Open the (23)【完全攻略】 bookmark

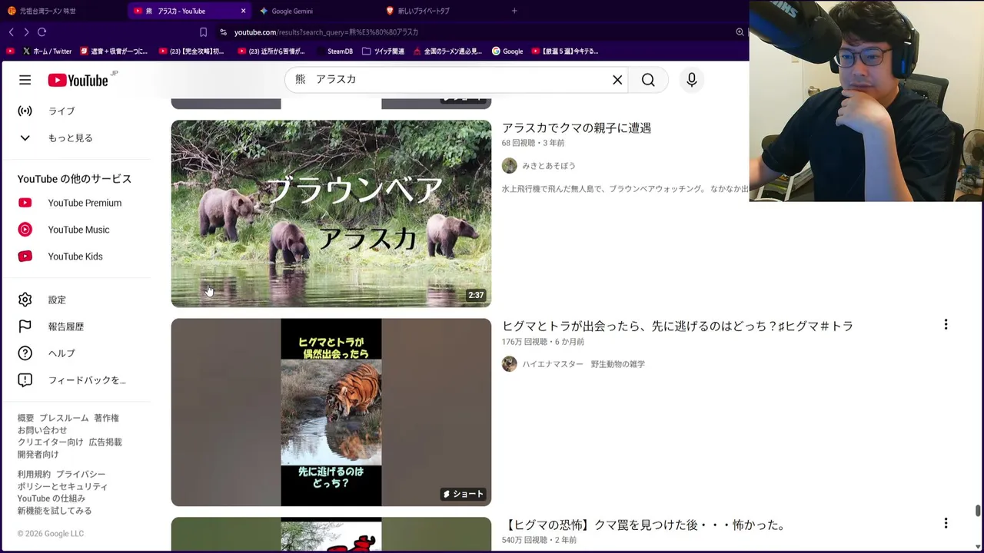191,51
